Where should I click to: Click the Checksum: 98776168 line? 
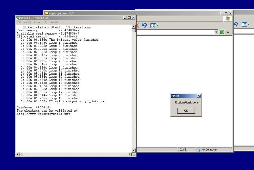[x=34, y=108]
